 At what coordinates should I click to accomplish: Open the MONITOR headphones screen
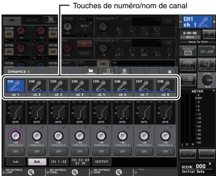(207, 65)
